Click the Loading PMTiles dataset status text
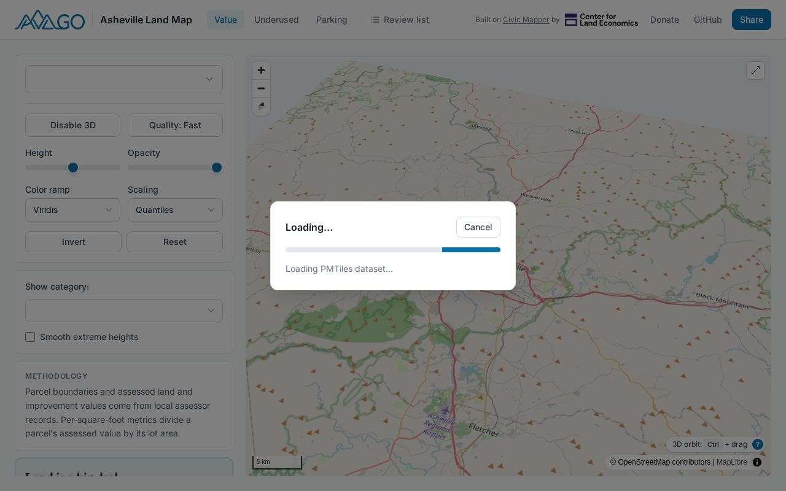Viewport: 786px width, 491px height. [x=339, y=269]
